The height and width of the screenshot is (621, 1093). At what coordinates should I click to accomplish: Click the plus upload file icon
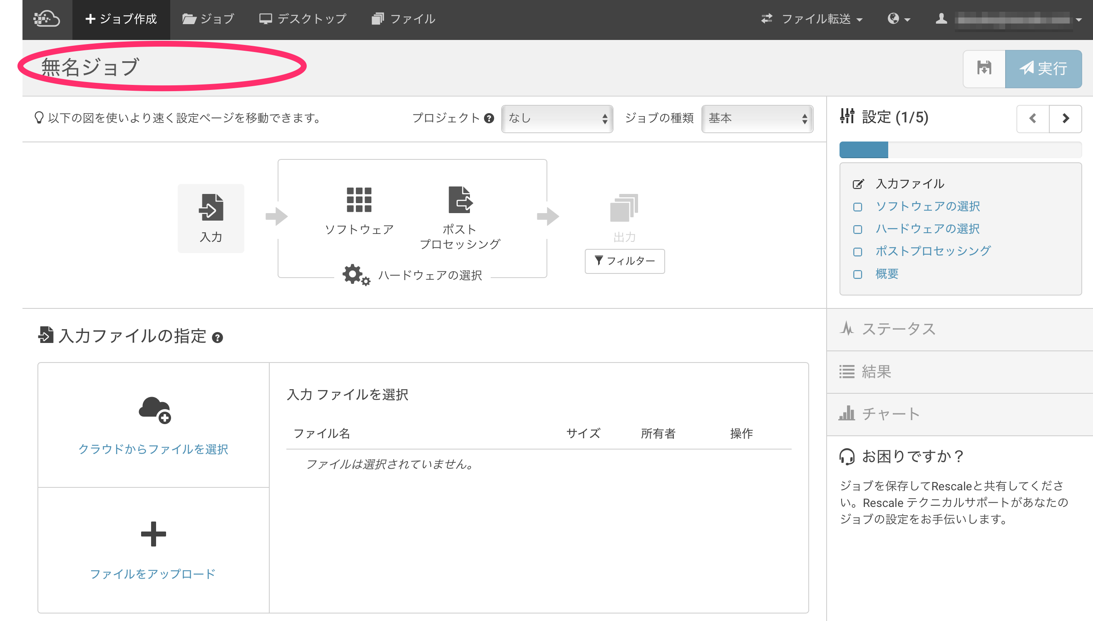pos(153,534)
